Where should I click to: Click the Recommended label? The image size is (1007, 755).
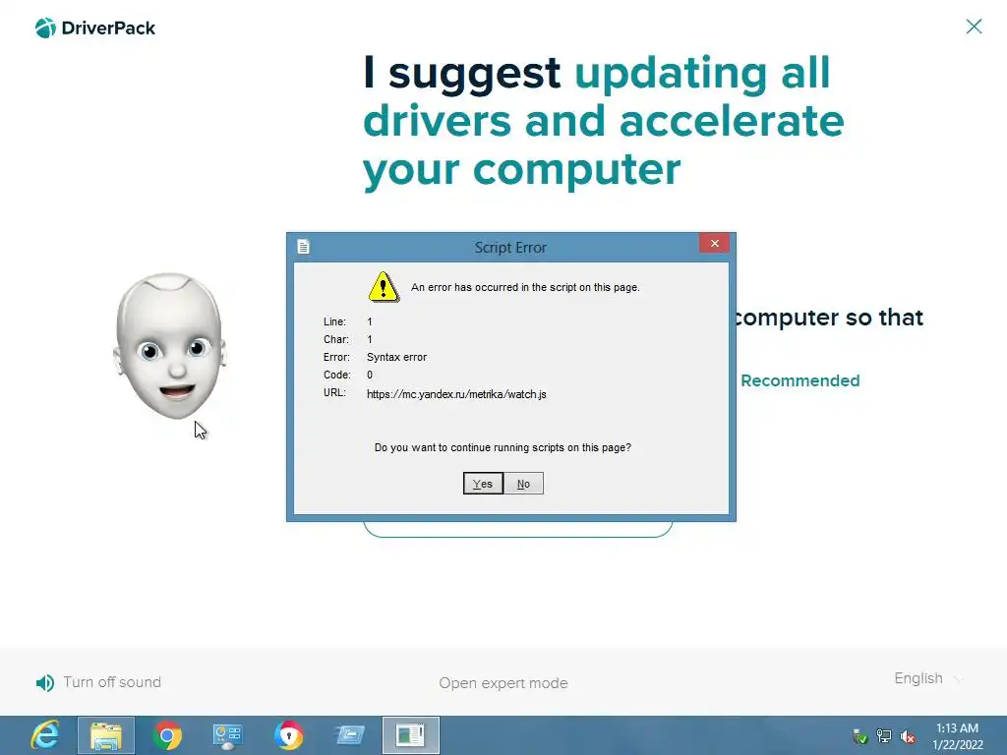tap(800, 380)
